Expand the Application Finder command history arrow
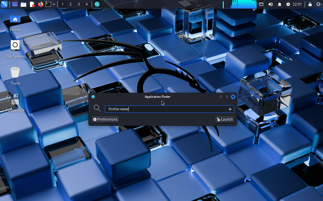 pyautogui.click(x=230, y=109)
